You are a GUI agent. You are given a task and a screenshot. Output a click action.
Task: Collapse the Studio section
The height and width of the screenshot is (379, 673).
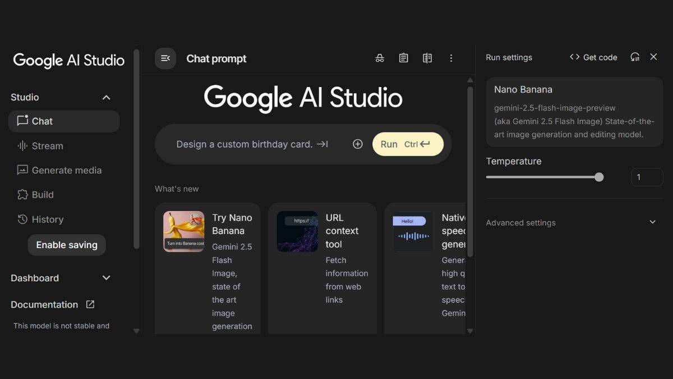point(106,98)
